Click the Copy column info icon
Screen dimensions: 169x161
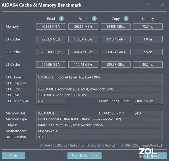pyautogui.click(x=126, y=18)
